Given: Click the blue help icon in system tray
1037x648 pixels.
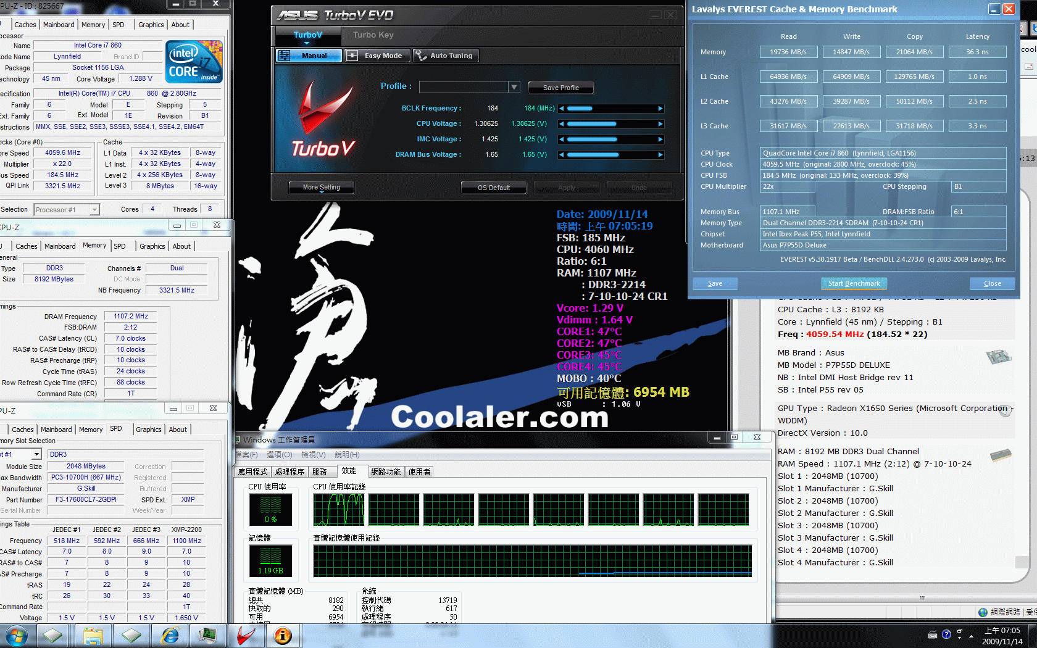Looking at the screenshot, I should pyautogui.click(x=946, y=634).
